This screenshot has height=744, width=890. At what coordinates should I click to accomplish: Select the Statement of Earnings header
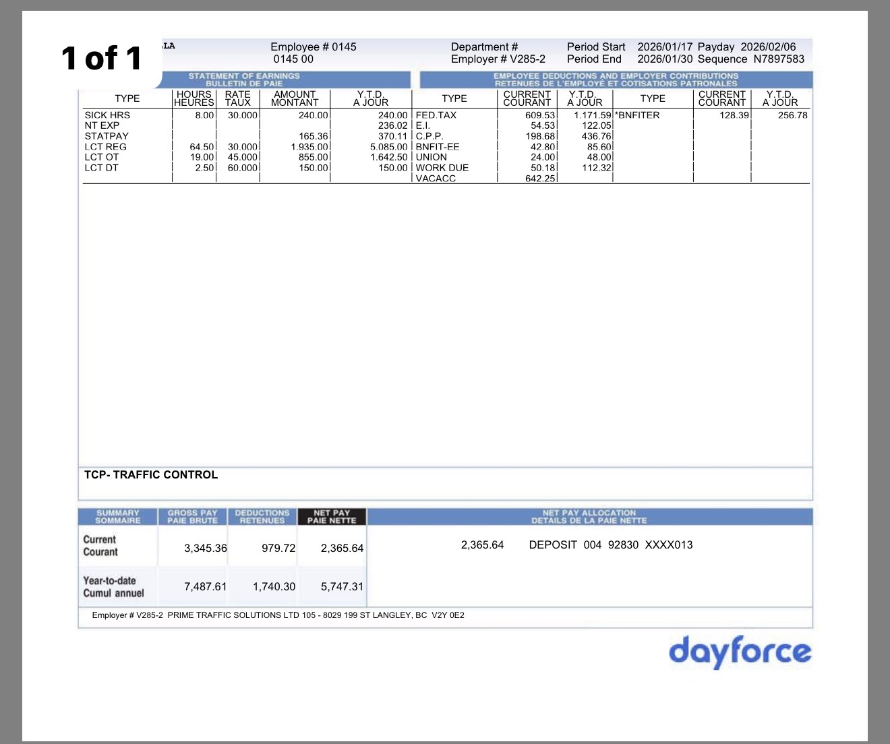coord(244,80)
